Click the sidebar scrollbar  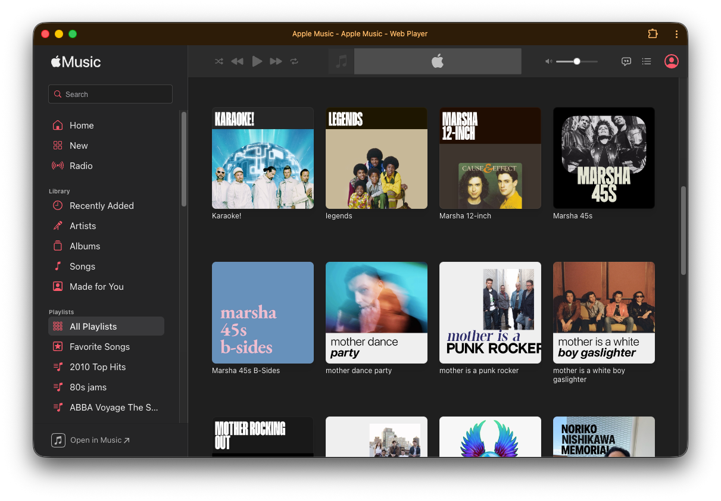coord(184,159)
